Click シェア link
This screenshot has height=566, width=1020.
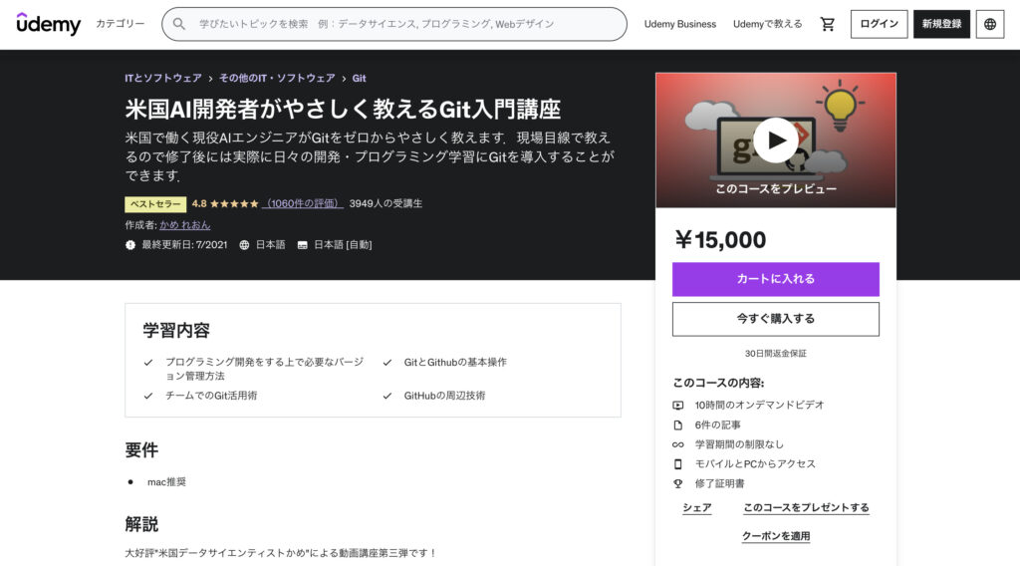696,507
